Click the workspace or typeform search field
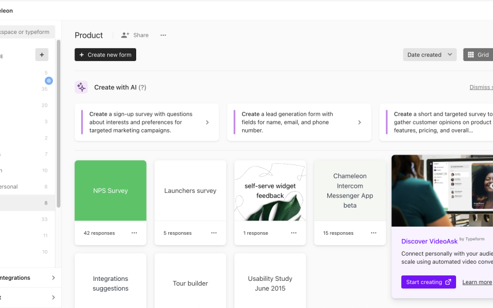This screenshot has width=493, height=308. click(27, 32)
